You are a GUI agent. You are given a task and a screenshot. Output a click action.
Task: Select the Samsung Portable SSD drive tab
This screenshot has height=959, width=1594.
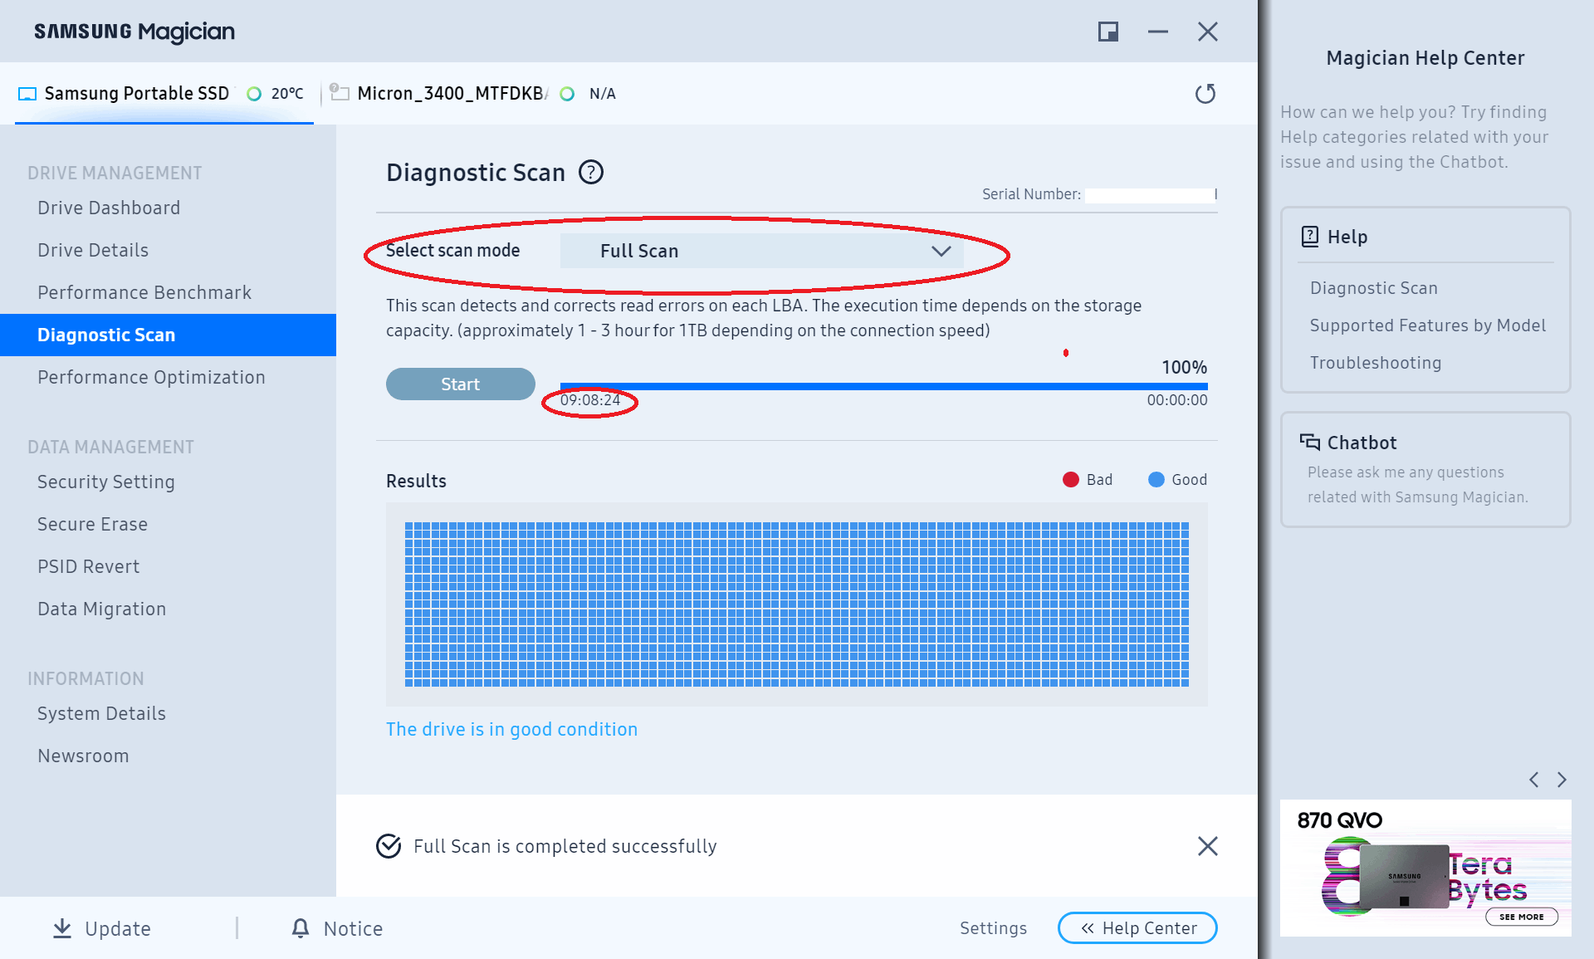(x=137, y=94)
